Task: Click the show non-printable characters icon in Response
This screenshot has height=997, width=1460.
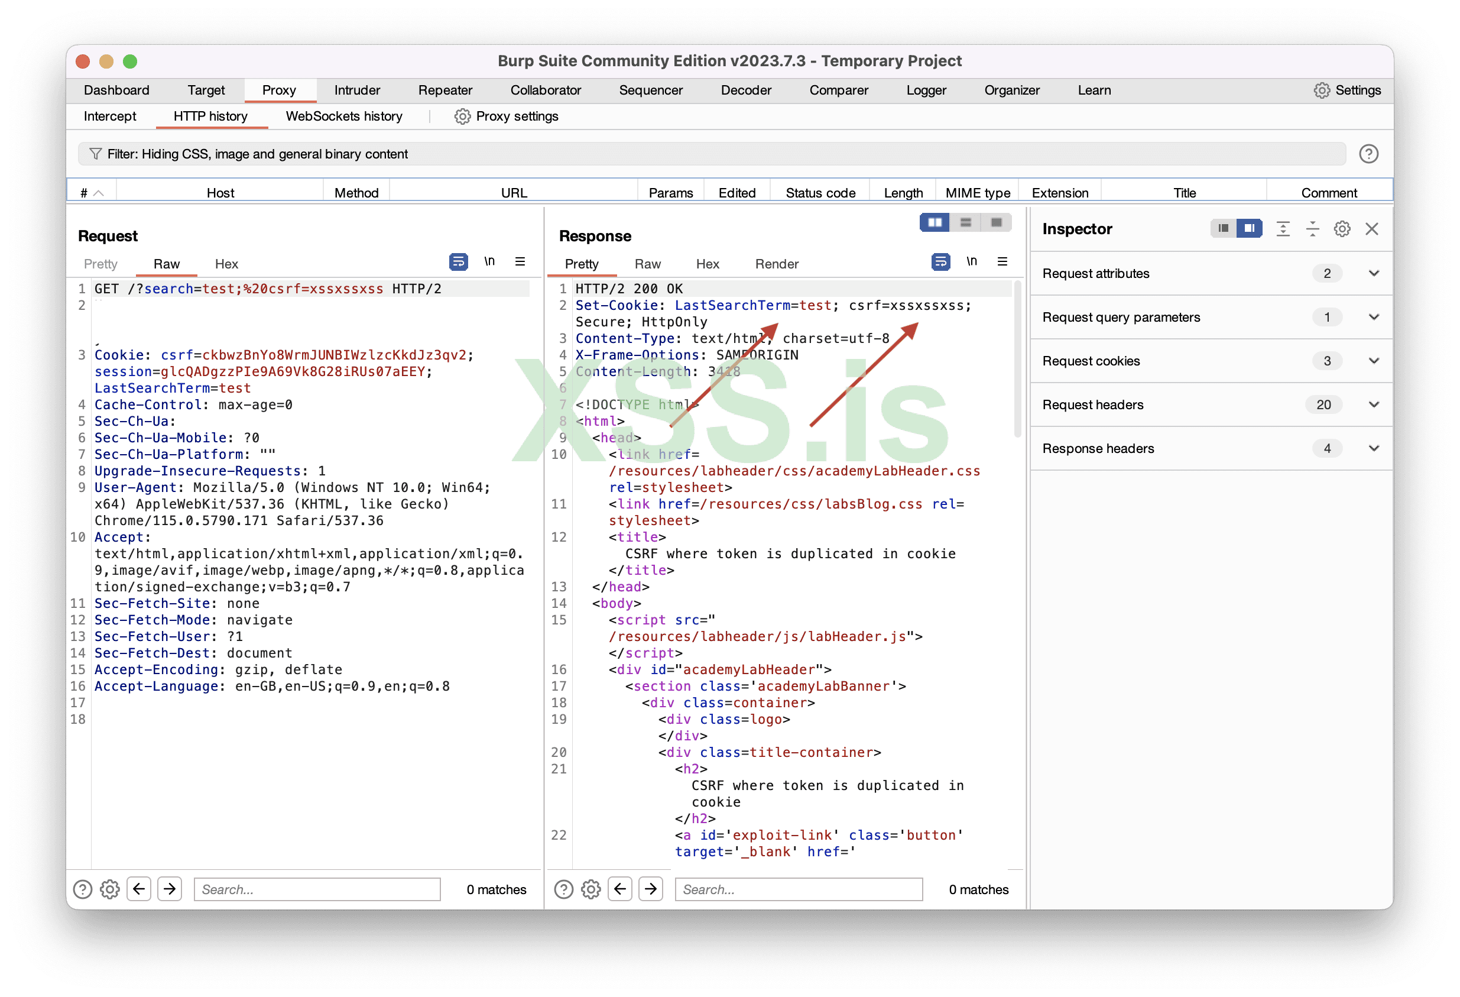Action: coord(971,261)
